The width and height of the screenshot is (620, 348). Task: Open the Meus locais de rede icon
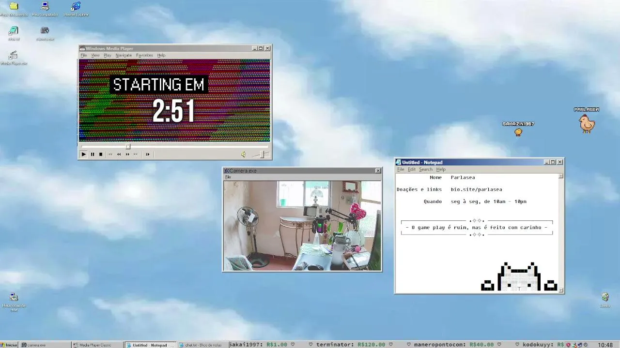point(14,301)
